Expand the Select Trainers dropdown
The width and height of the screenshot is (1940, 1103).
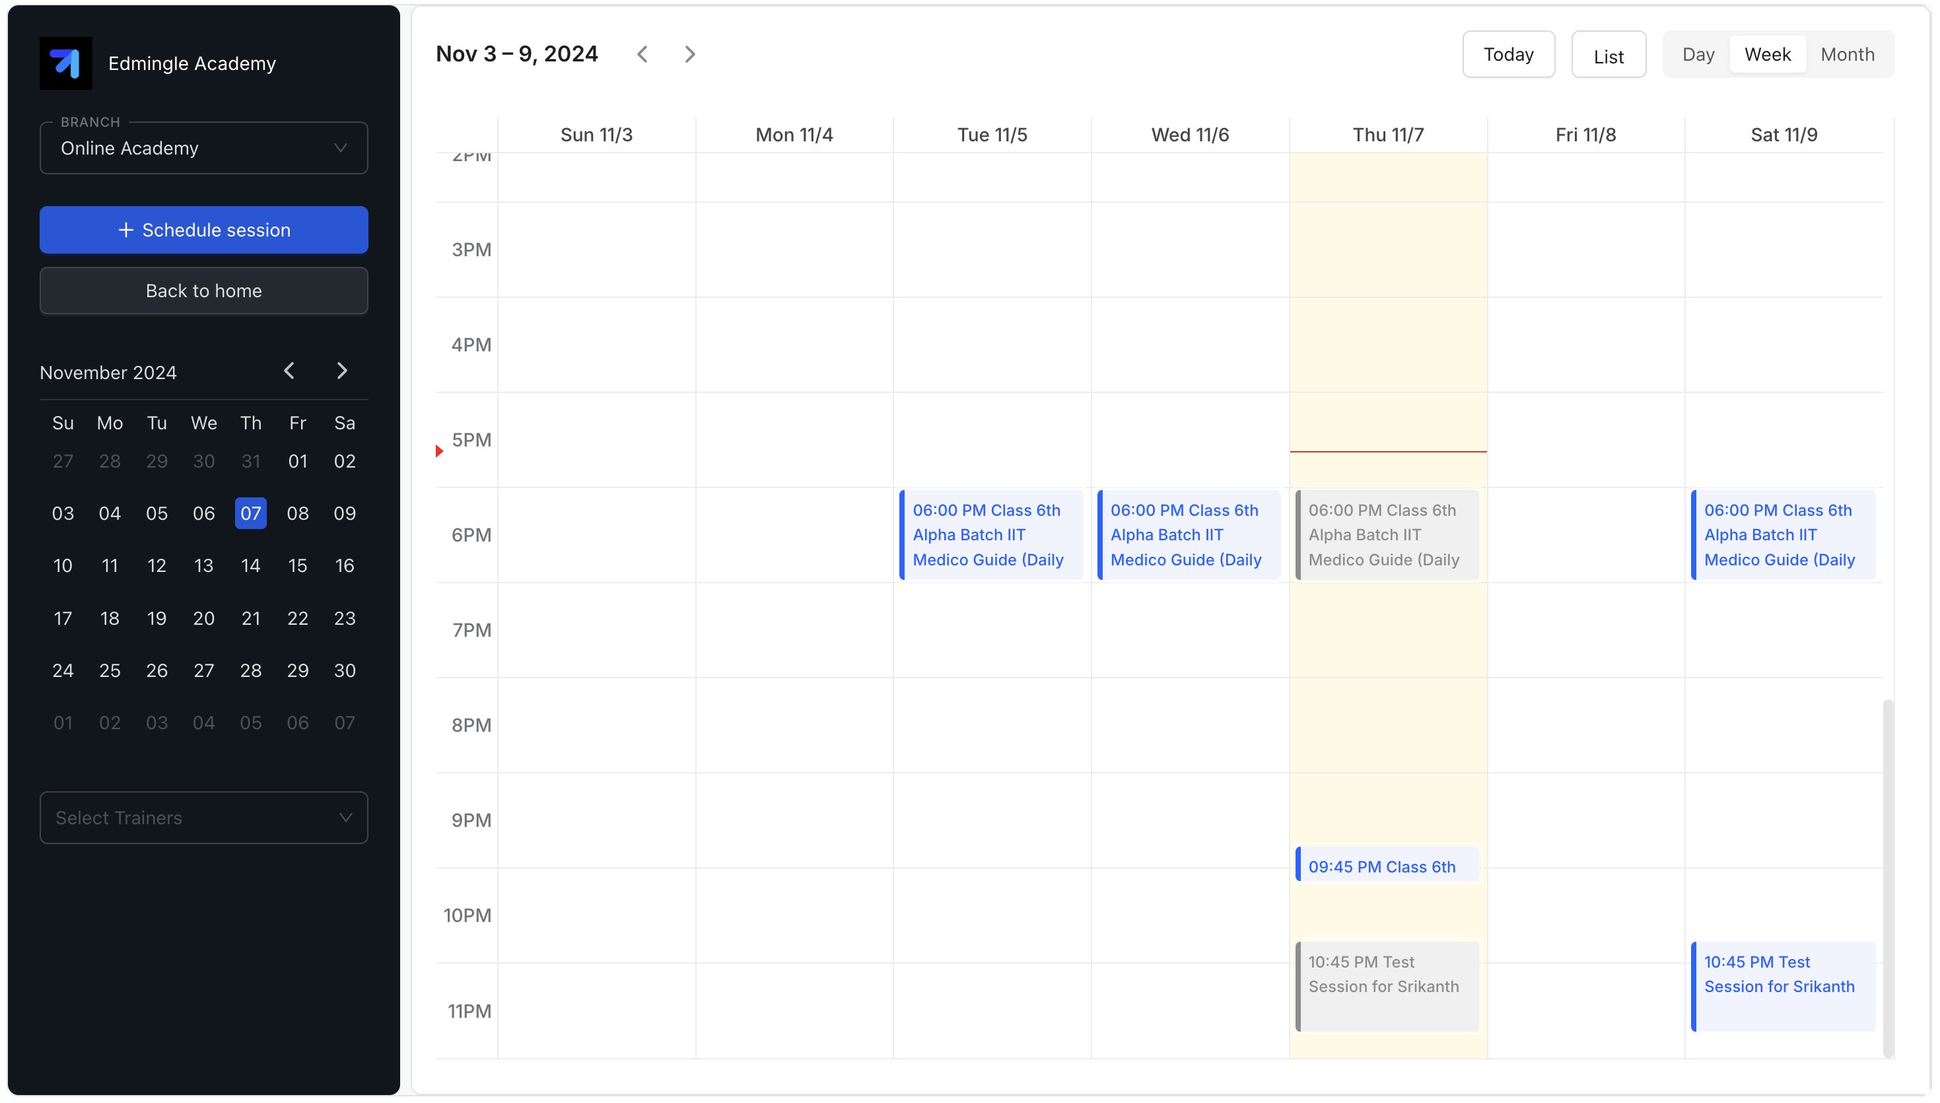[203, 818]
